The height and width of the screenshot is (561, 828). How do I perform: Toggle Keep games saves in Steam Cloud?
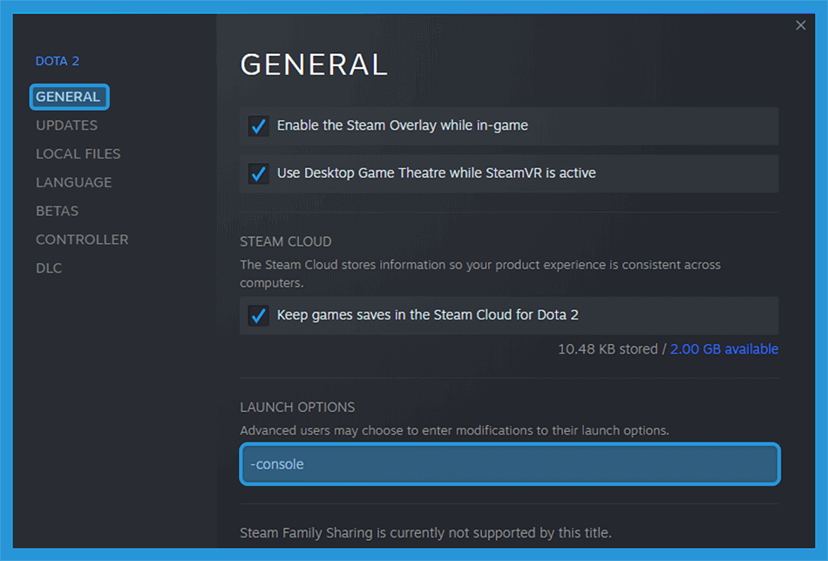click(259, 315)
